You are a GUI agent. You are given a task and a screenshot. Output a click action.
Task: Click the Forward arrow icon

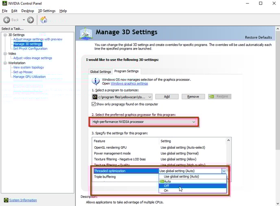pos(31,20)
